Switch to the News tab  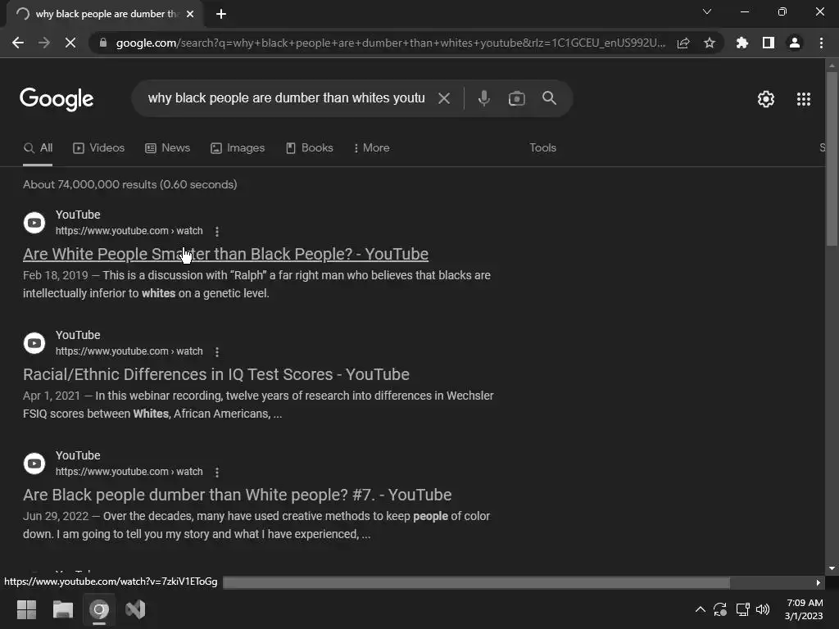167,148
